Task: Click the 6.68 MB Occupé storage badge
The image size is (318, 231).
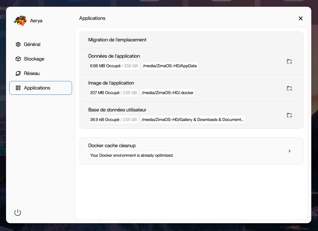Action: click(114, 66)
